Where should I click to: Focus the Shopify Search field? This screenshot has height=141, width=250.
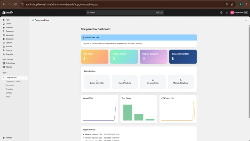[125, 13]
